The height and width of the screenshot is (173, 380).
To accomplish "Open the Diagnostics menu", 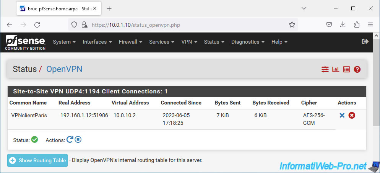I will (248, 42).
